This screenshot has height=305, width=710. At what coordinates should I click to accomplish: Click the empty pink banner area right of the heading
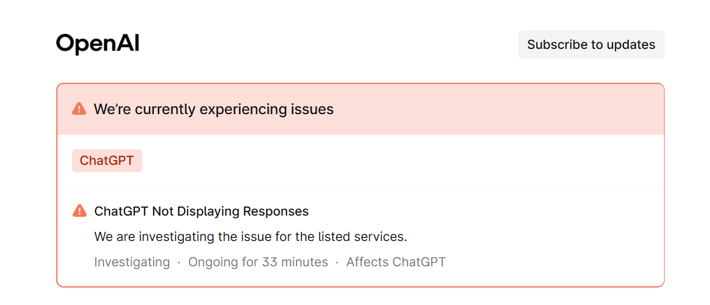tap(496, 109)
